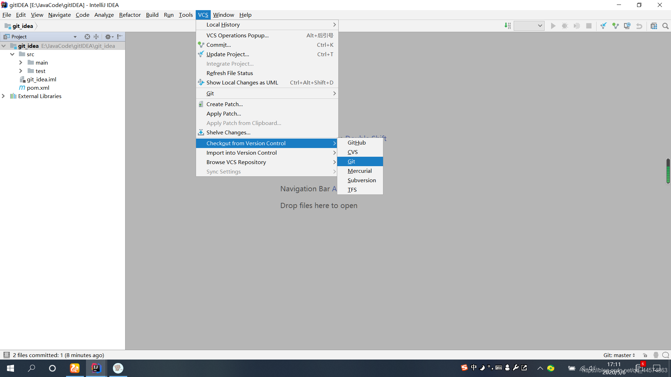Open the File menu
The width and height of the screenshot is (671, 377).
pos(7,15)
